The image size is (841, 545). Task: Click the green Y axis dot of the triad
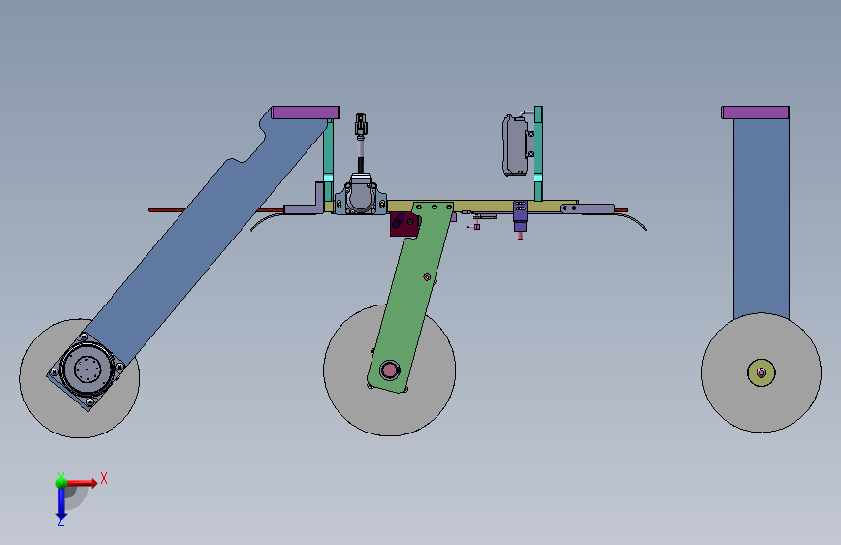coord(61,483)
